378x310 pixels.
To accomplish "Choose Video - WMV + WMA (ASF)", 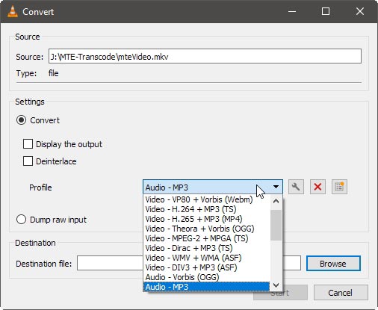I will [207, 258].
